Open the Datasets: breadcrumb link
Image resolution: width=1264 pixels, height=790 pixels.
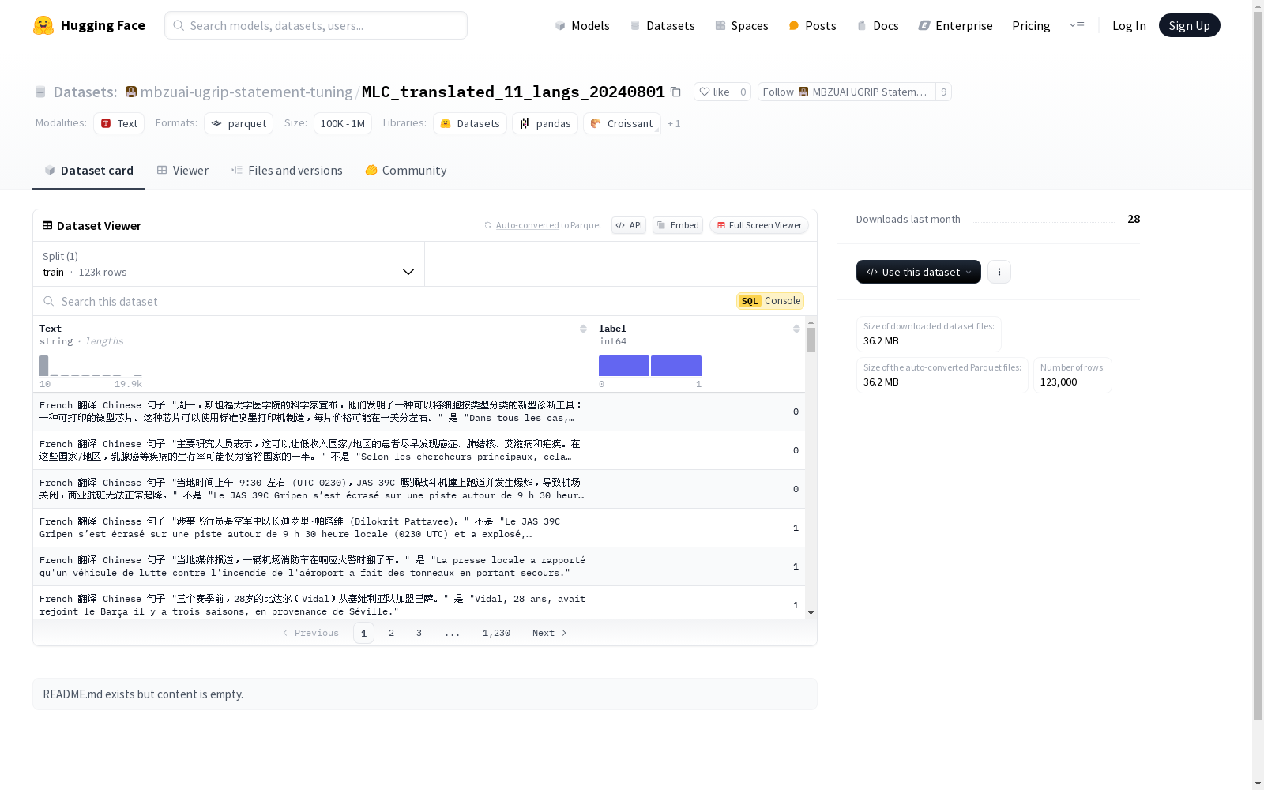pyautogui.click(x=85, y=92)
